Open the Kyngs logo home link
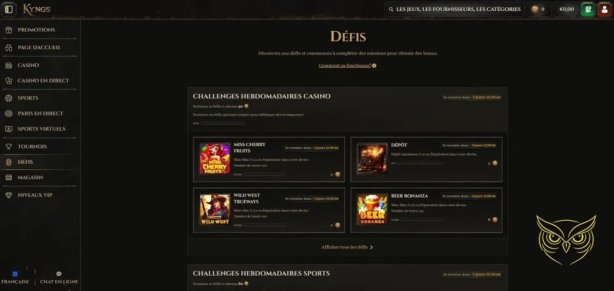Viewport: 614px width, 291px height. click(36, 9)
